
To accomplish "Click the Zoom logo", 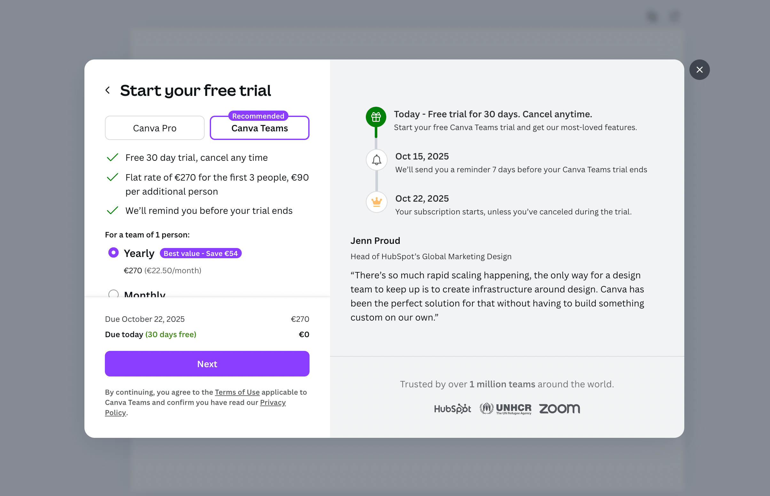I will (x=559, y=408).
